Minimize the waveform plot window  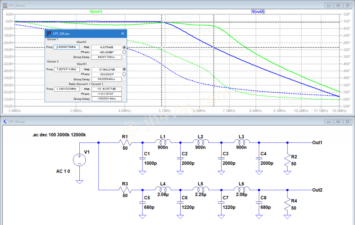(329, 5)
